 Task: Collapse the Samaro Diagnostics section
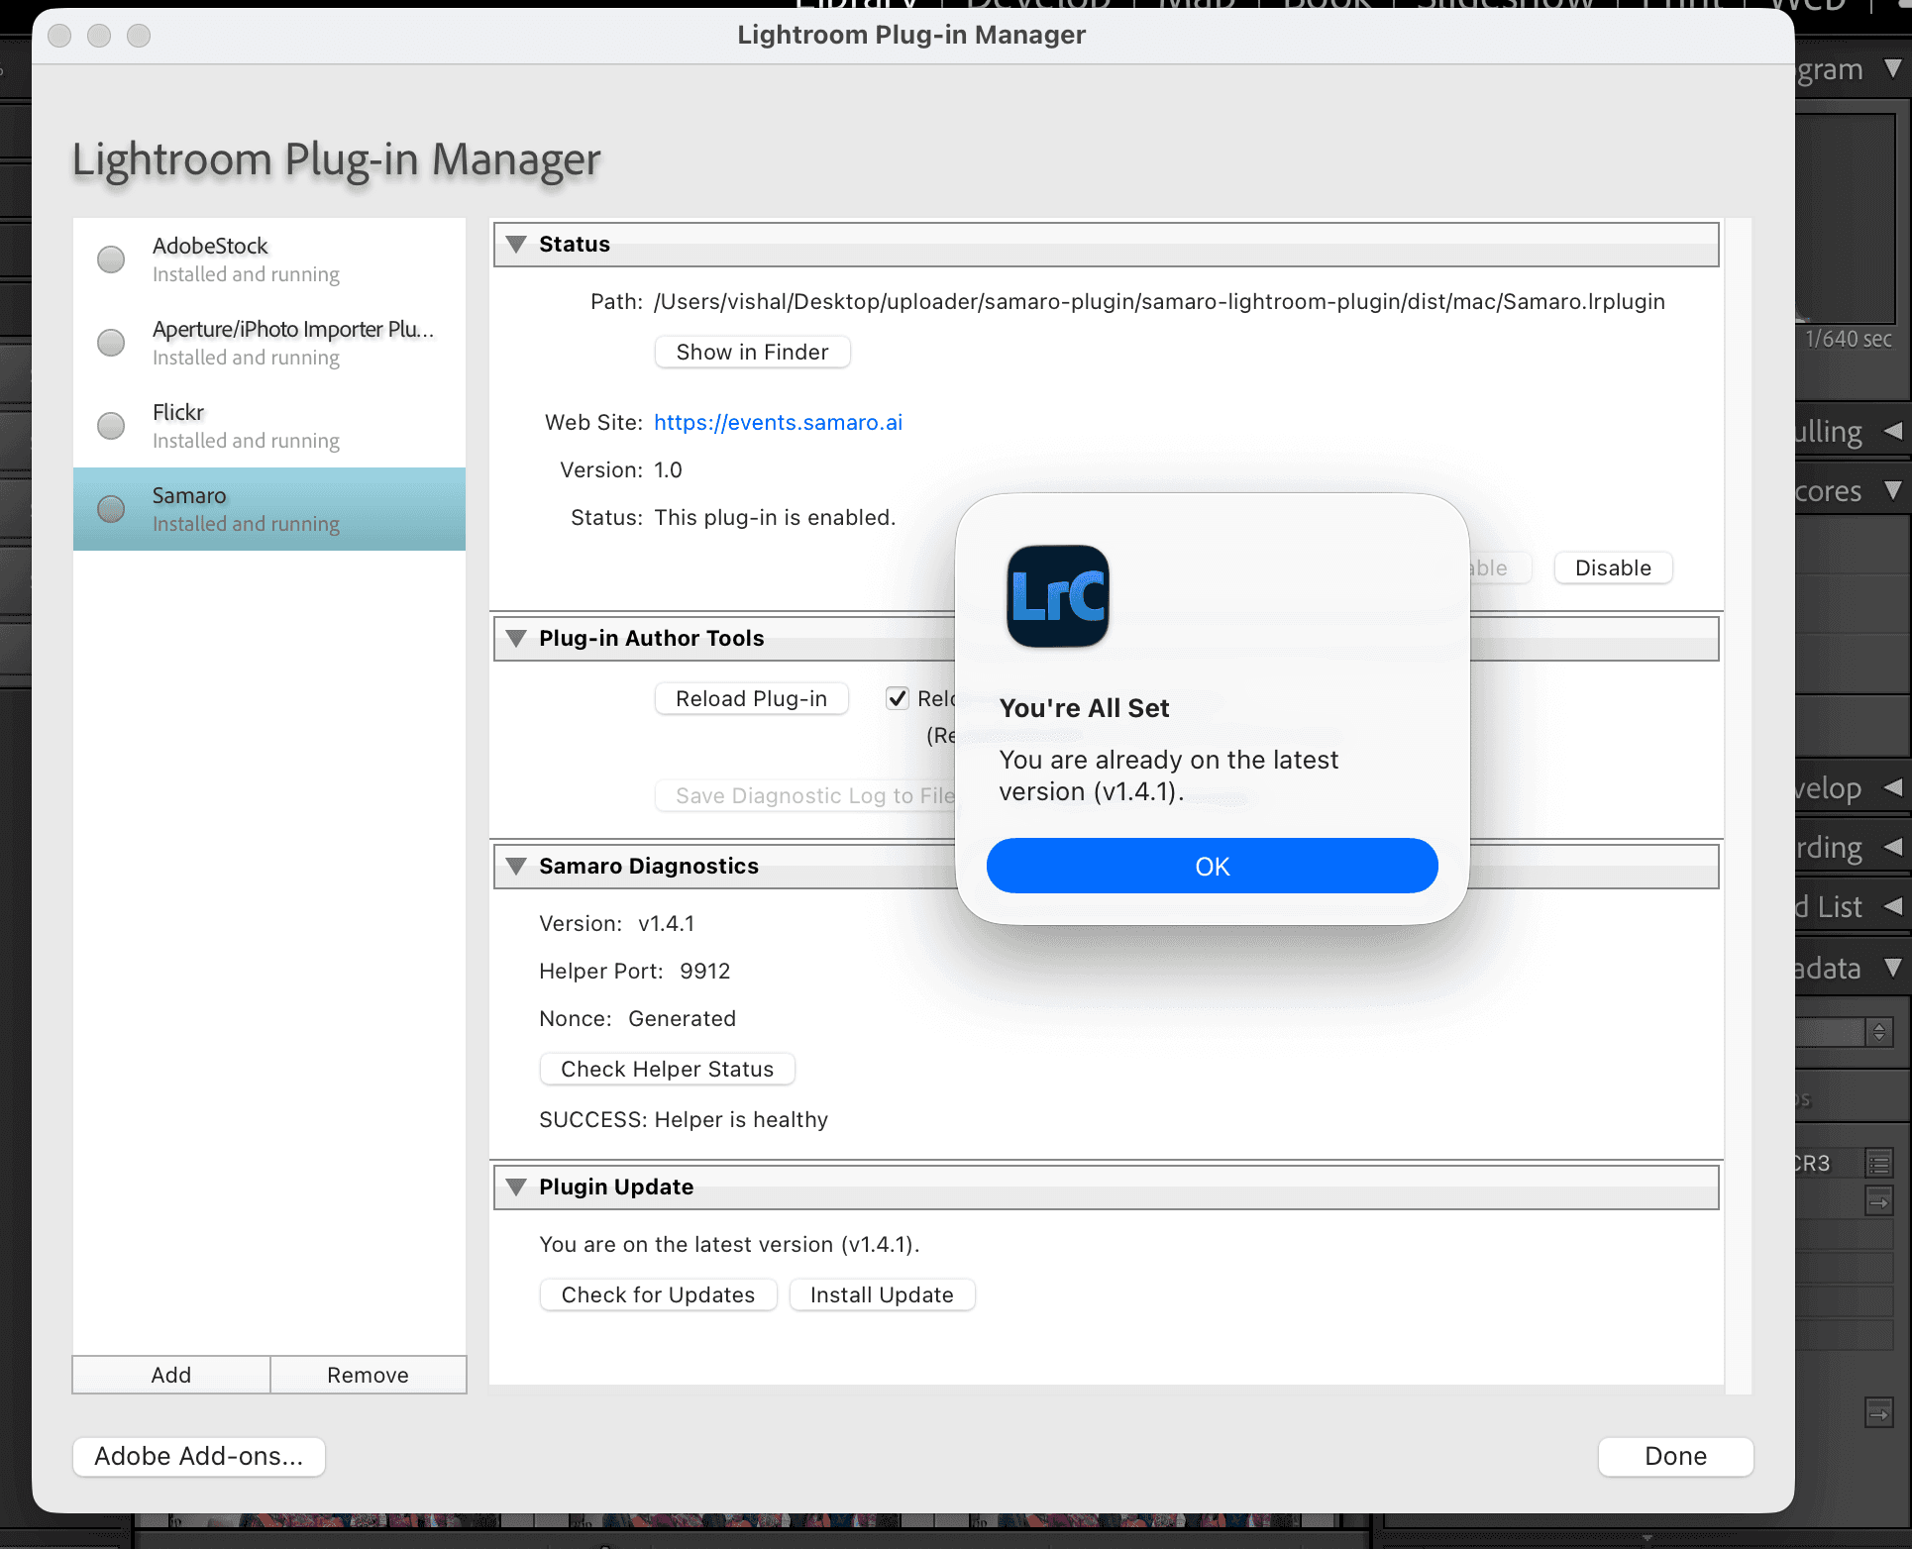[x=516, y=867]
